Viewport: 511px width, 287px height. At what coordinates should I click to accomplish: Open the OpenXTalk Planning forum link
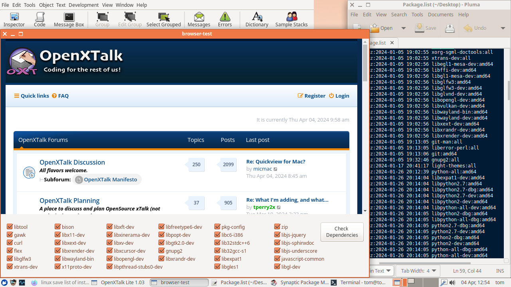[x=69, y=201]
